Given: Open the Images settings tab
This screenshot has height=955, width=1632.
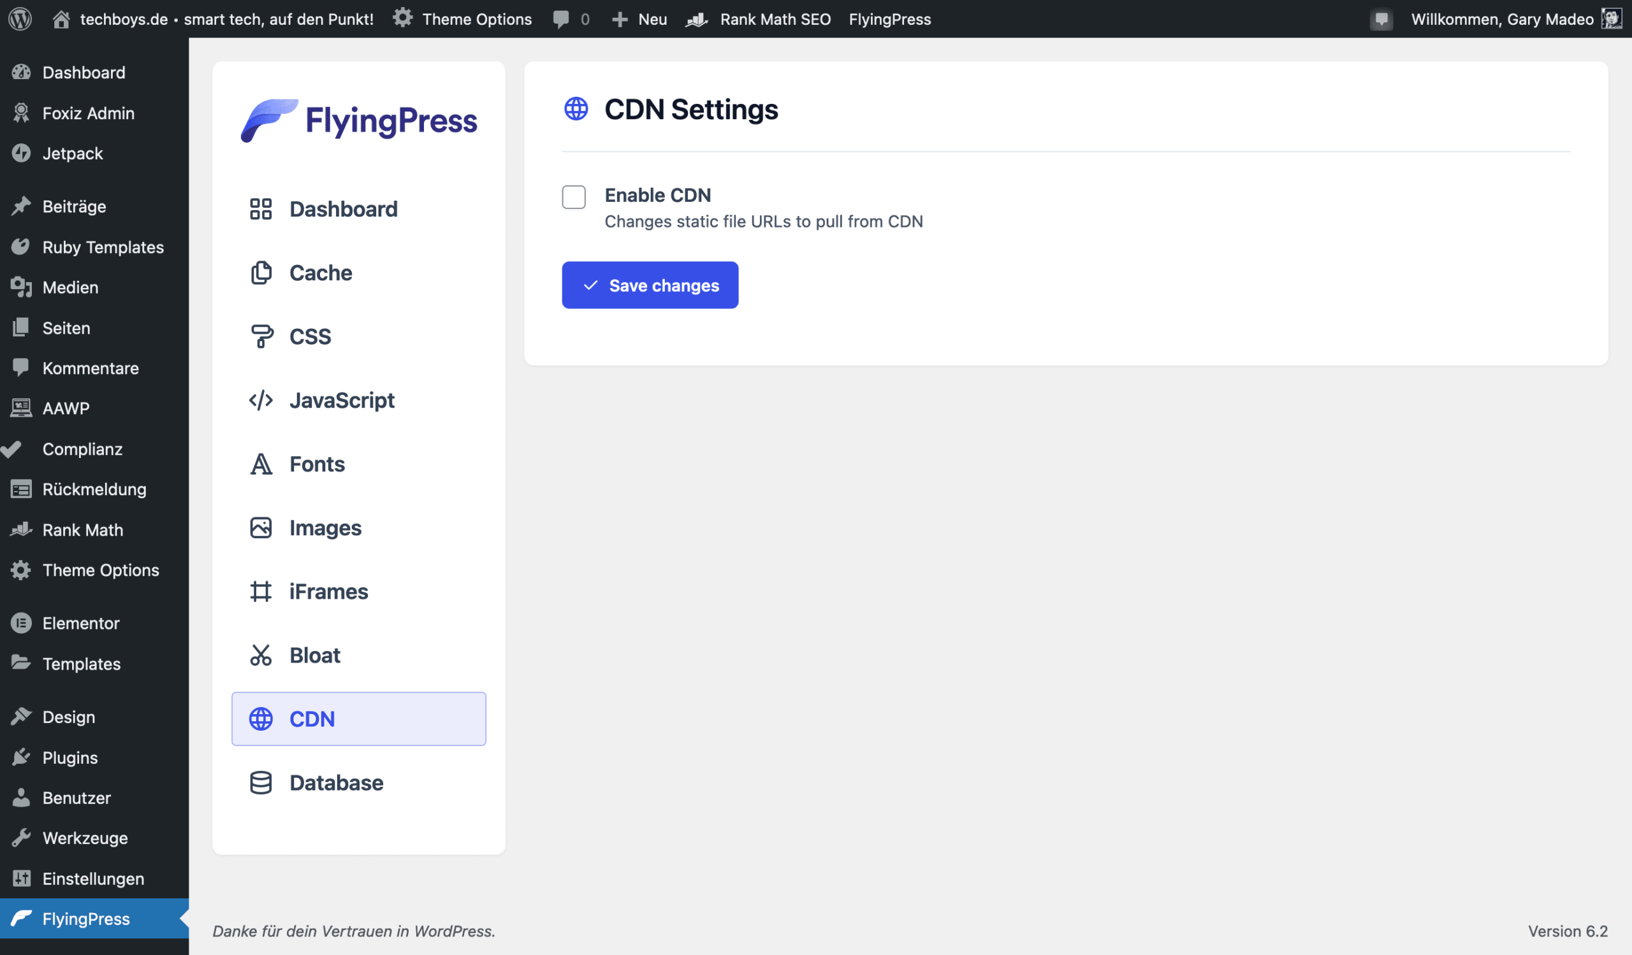Looking at the screenshot, I should (358, 528).
